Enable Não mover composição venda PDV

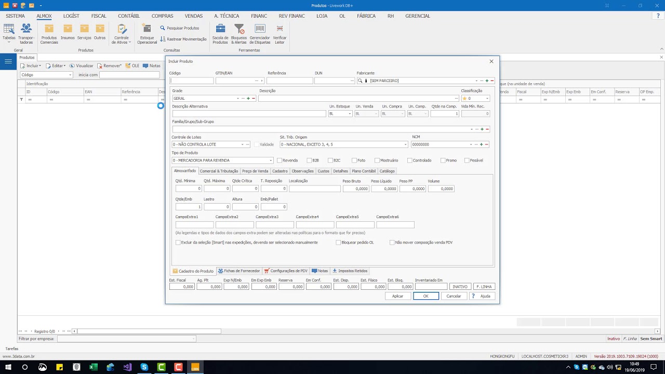pyautogui.click(x=392, y=243)
